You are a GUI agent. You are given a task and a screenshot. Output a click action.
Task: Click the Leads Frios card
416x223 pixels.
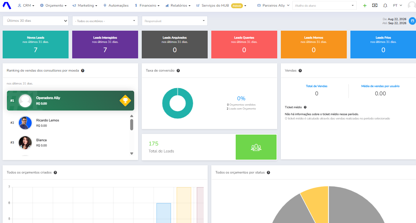[x=383, y=45]
